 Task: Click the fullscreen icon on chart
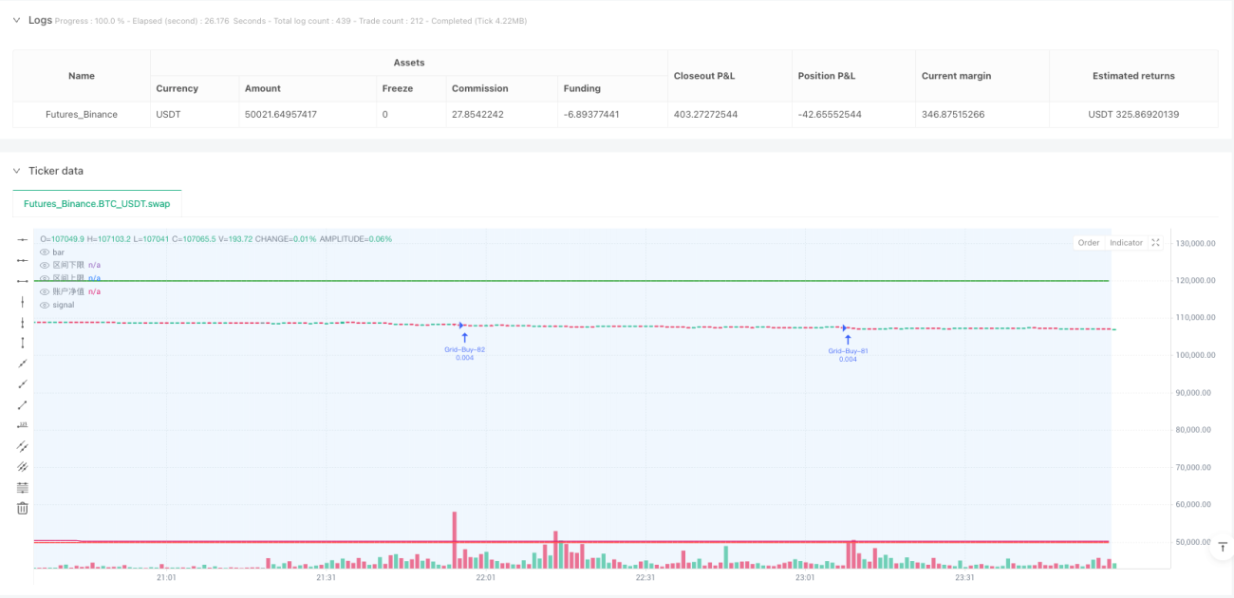(x=1155, y=243)
